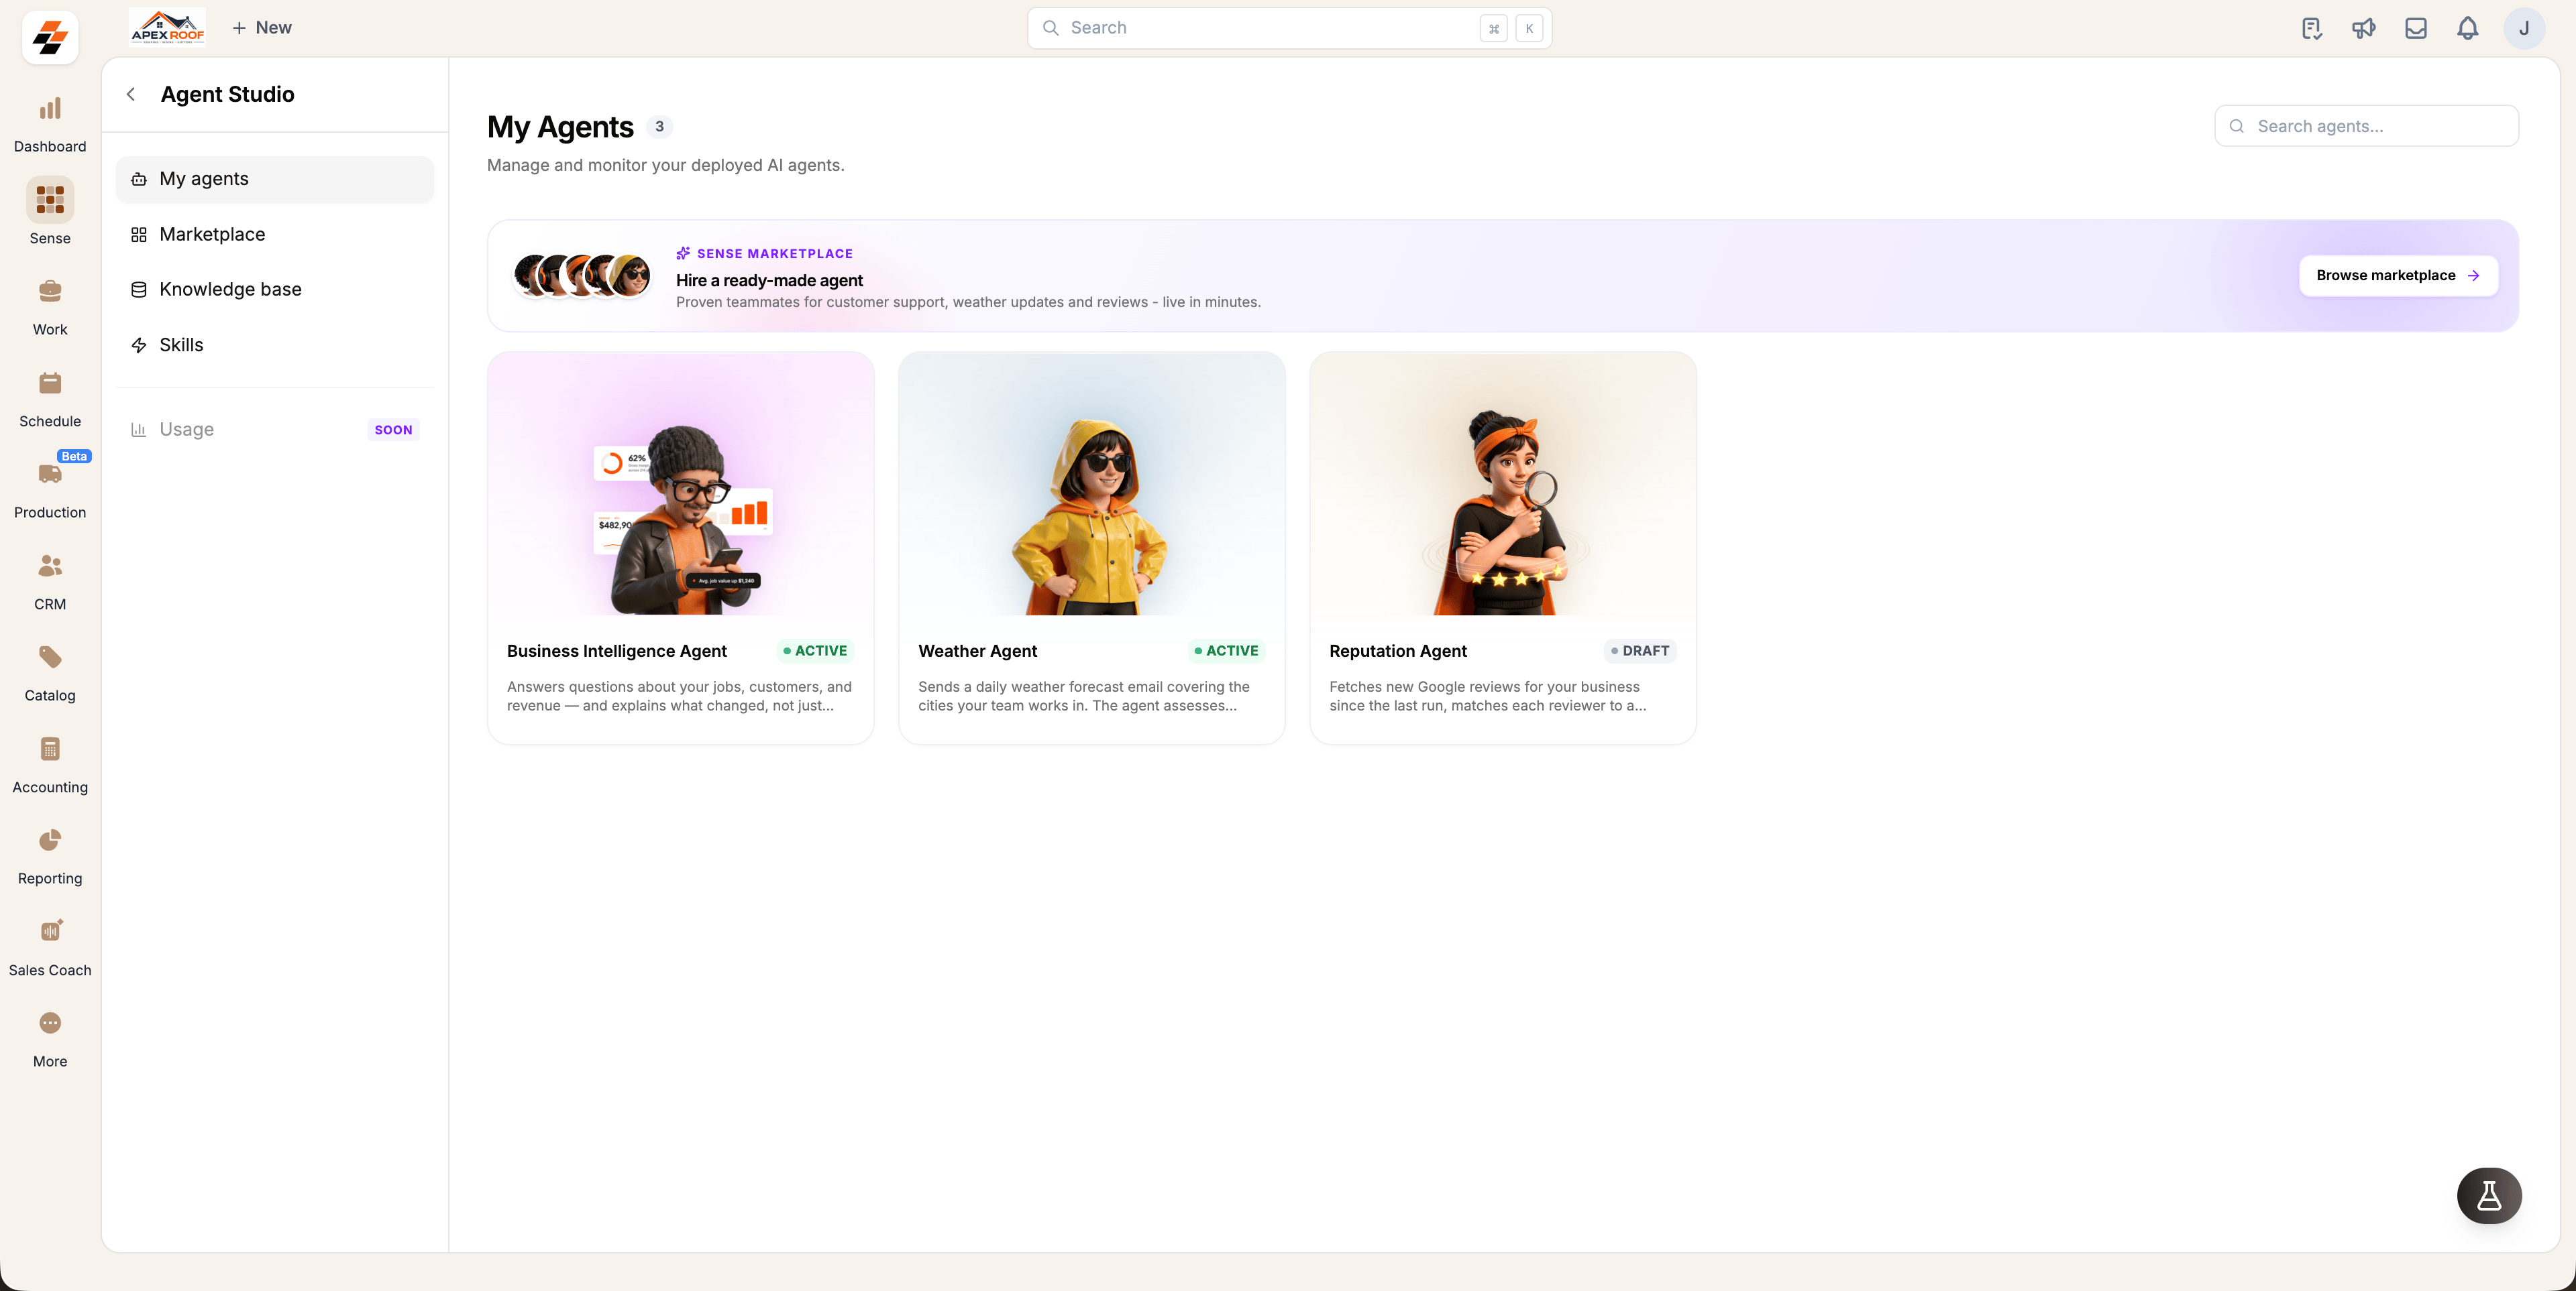This screenshot has height=1291, width=2576.
Task: Click the Beta badge over Production
Action: tap(74, 456)
